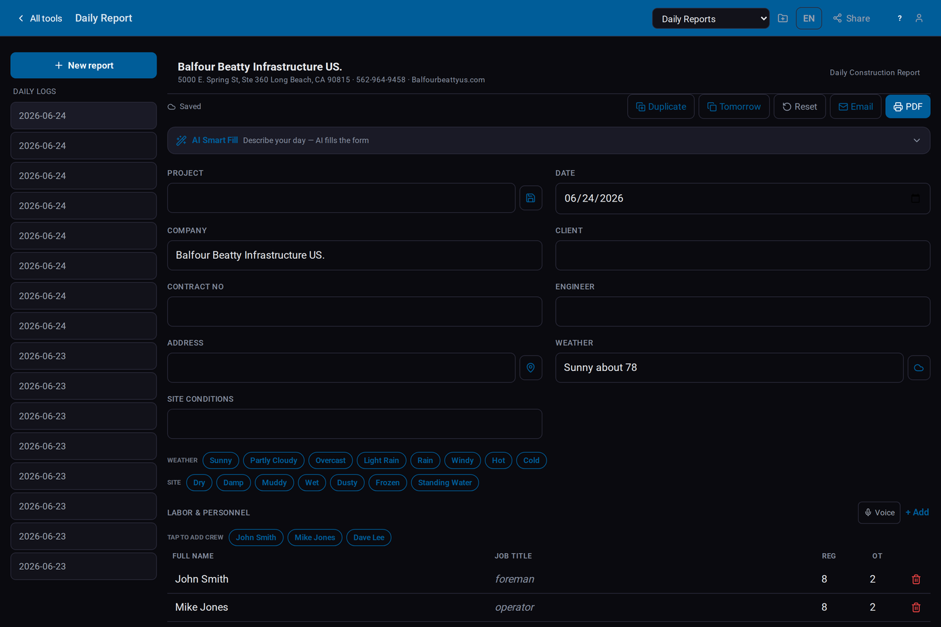Focus the Contract No field
This screenshot has height=627, width=941.
pyautogui.click(x=355, y=312)
